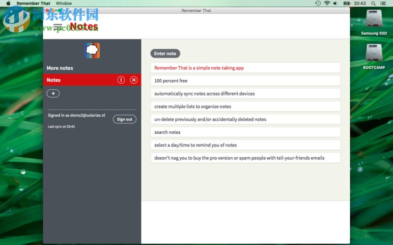Add a new list with plus button
This screenshot has width=393, height=245.
tap(53, 93)
